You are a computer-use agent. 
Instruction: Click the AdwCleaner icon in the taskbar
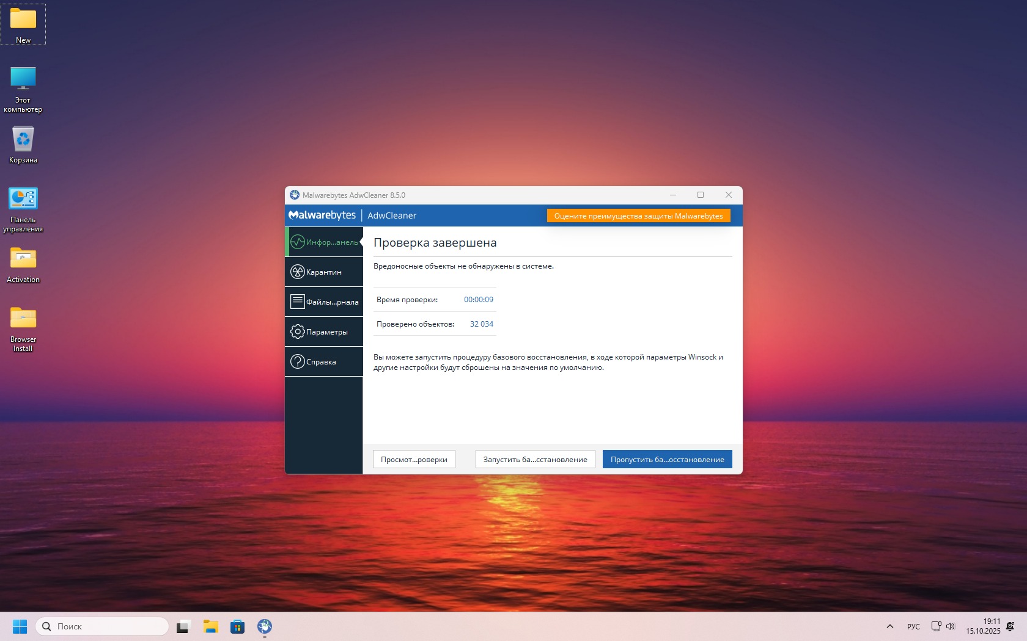click(x=265, y=626)
